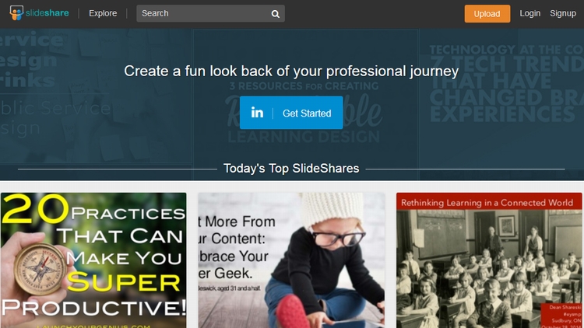Open the Login link

click(x=529, y=13)
